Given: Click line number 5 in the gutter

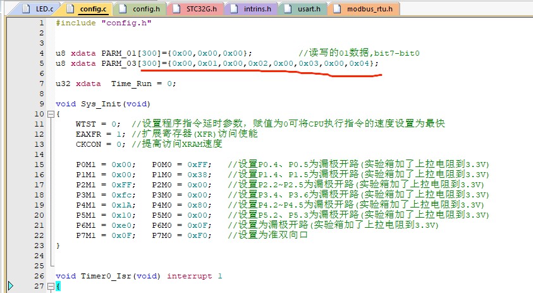Looking at the screenshot, I should [x=41, y=63].
